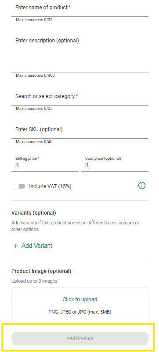Click the Upload up to 3 images text
The width and height of the screenshot is (159, 352).
34,281
